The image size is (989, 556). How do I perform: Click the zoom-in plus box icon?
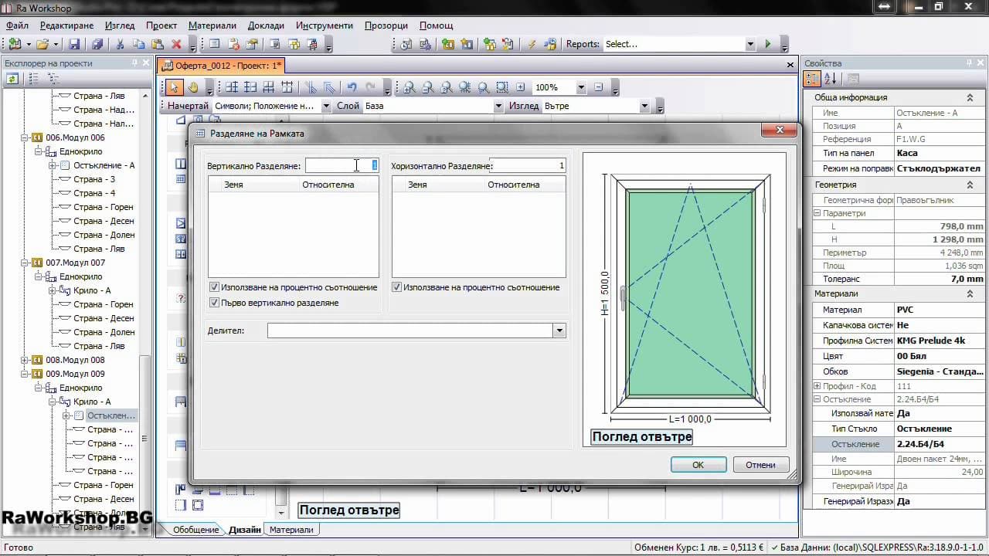point(520,87)
